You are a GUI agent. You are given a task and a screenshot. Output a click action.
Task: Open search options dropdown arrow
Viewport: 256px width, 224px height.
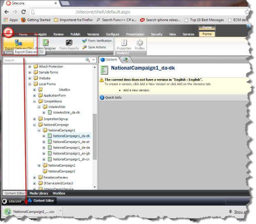tap(93, 60)
